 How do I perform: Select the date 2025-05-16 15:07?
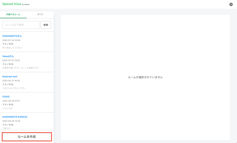tap(11, 101)
